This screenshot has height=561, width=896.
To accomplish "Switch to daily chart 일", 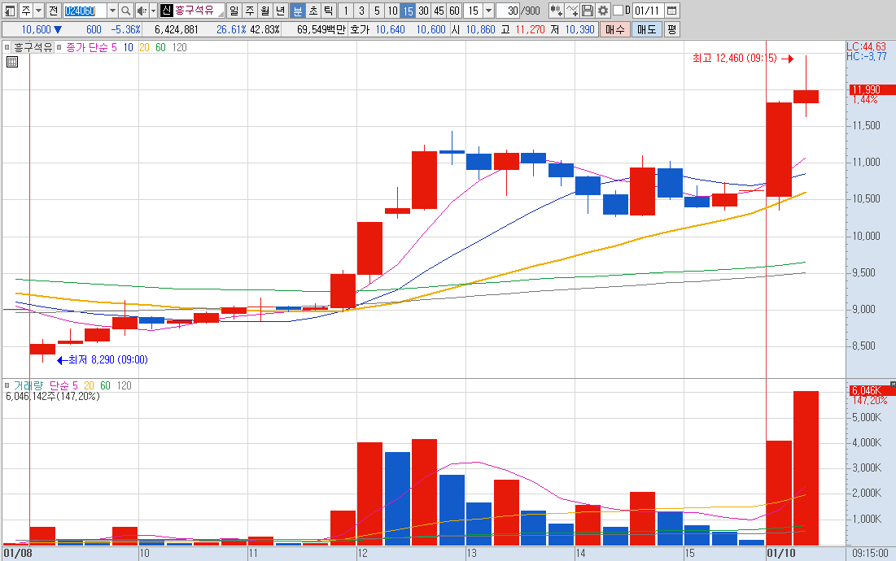I will 234,11.
